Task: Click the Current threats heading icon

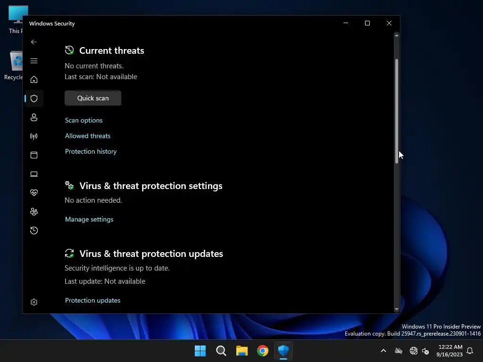Action: click(69, 50)
